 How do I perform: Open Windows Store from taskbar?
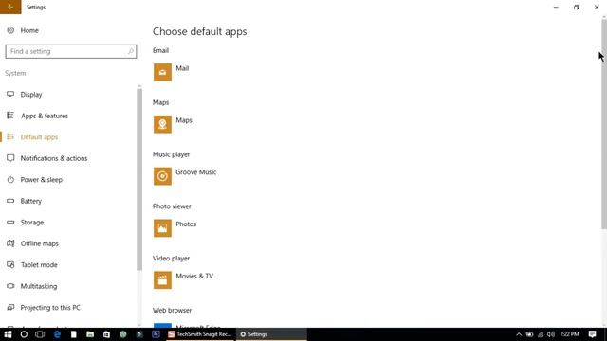106,334
